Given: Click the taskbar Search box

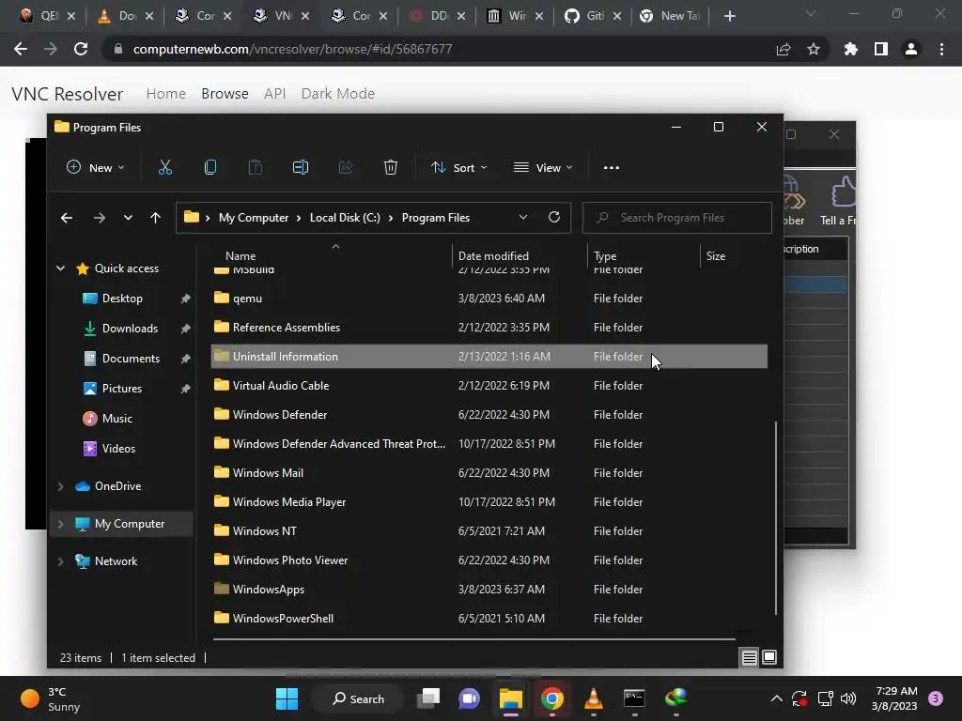Looking at the screenshot, I should point(358,698).
